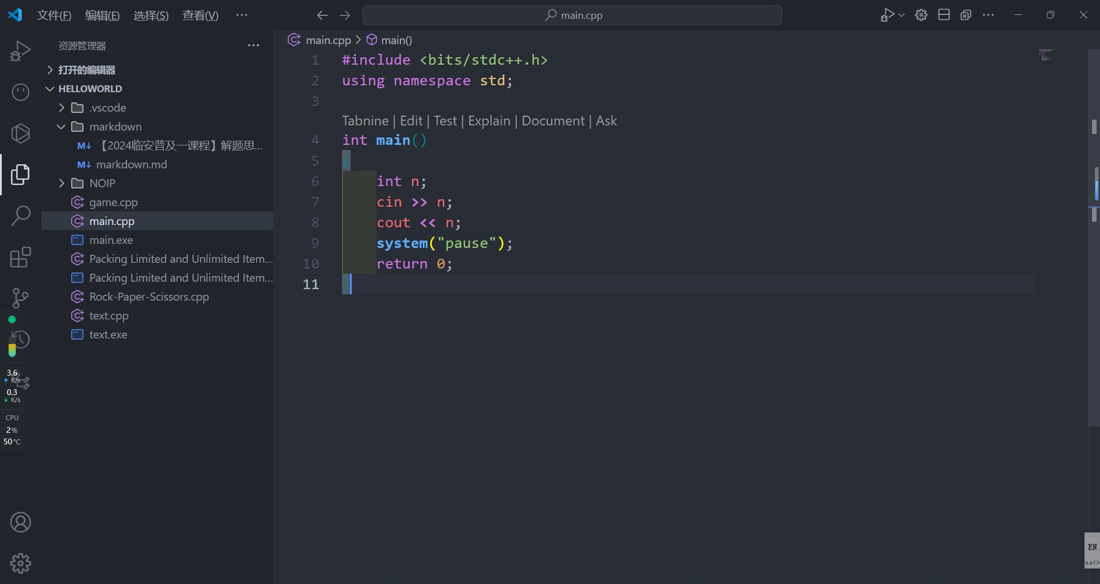The width and height of the screenshot is (1100, 584).
Task: Click Tabnine Test code lens link
Action: pos(445,121)
